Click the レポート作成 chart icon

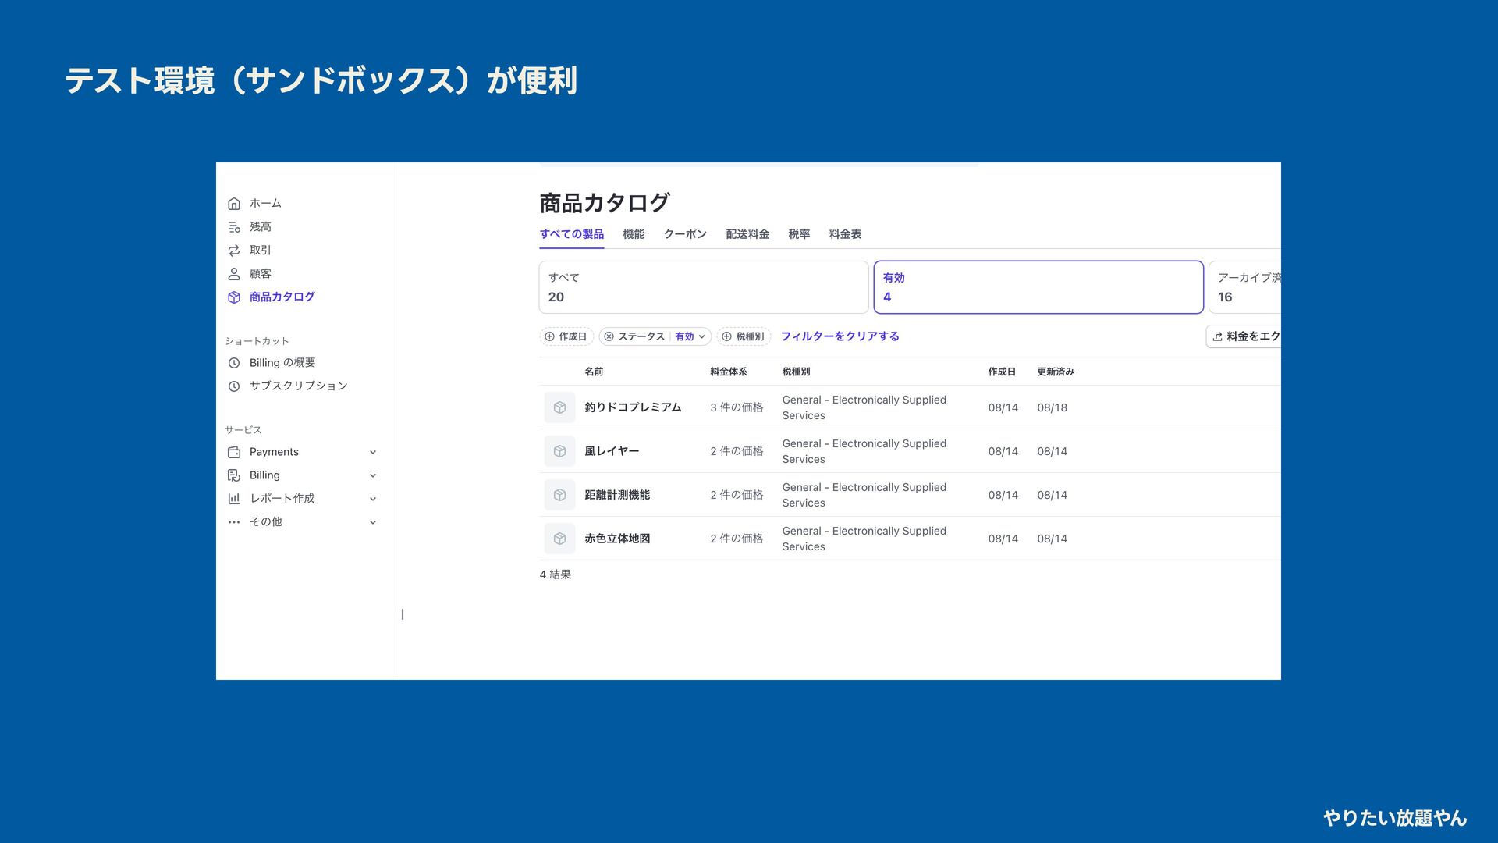coord(234,499)
